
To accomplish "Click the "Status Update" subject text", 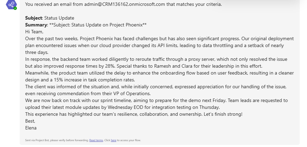I will (59, 18).
